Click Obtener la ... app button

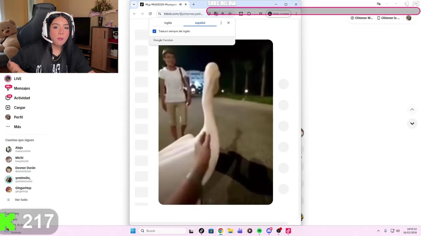(388, 18)
